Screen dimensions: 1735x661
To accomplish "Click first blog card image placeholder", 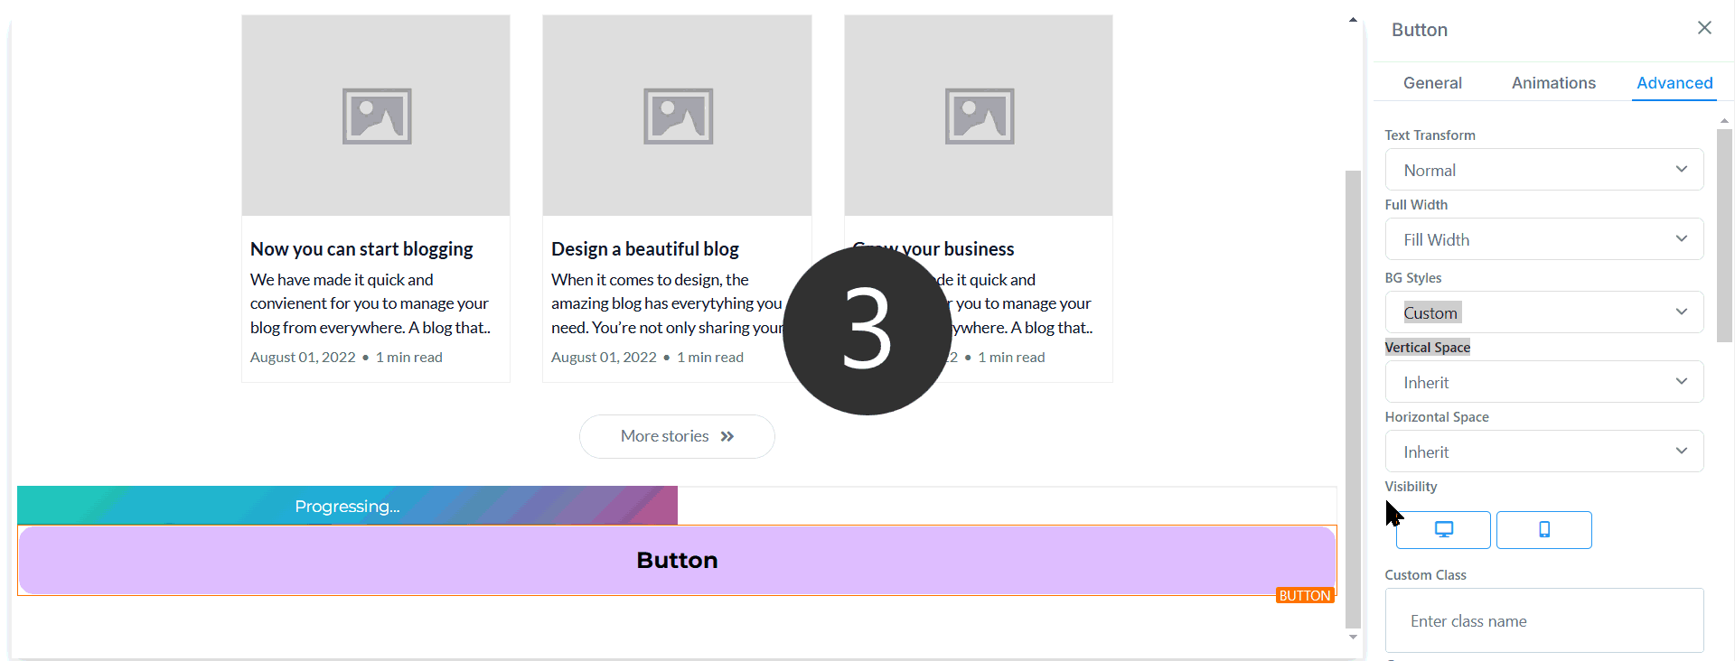I will click(x=376, y=116).
